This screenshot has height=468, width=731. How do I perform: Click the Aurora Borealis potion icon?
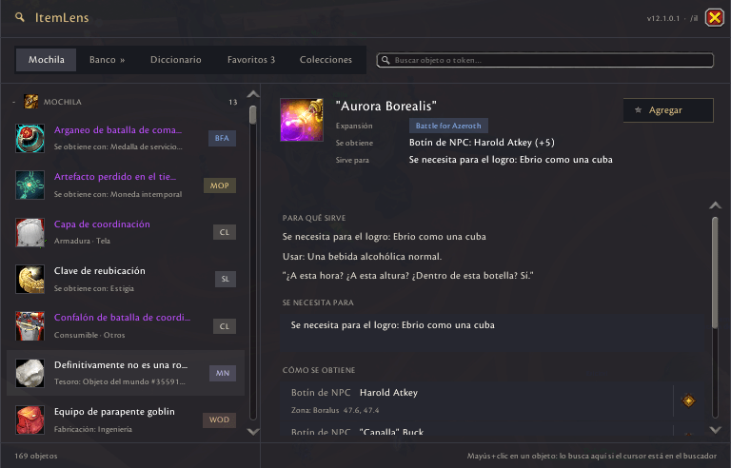coord(302,120)
